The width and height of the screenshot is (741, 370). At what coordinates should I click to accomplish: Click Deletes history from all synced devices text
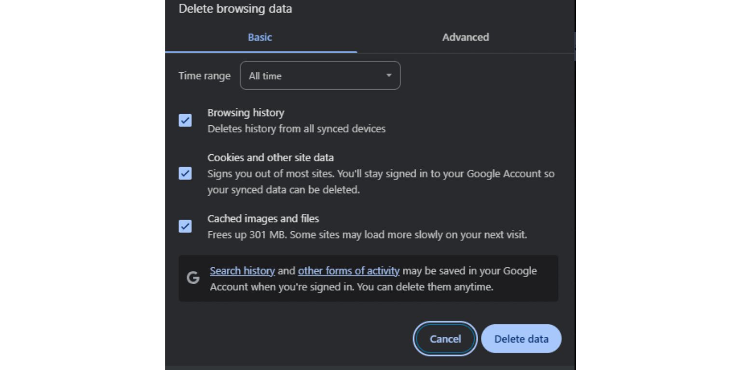click(x=296, y=129)
